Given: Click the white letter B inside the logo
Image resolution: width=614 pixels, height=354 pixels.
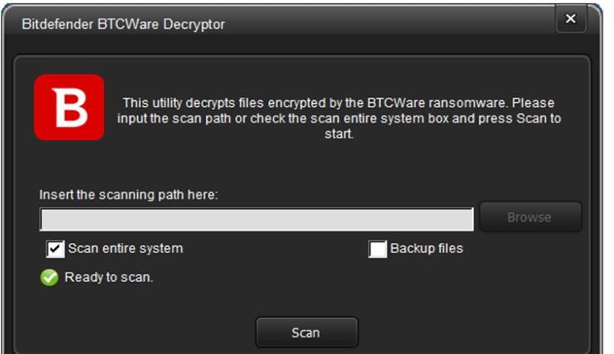Looking at the screenshot, I should [x=69, y=107].
